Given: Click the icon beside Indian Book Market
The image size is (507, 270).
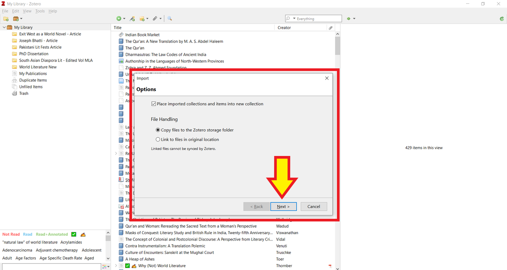Looking at the screenshot, I should point(121,35).
